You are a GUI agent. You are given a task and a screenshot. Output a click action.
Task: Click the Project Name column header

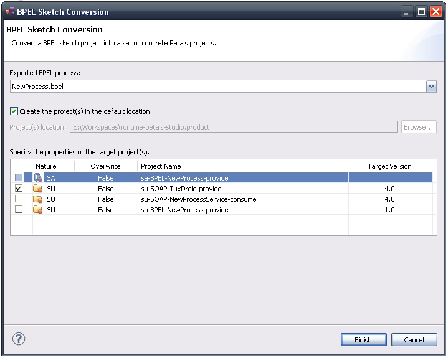point(161,166)
